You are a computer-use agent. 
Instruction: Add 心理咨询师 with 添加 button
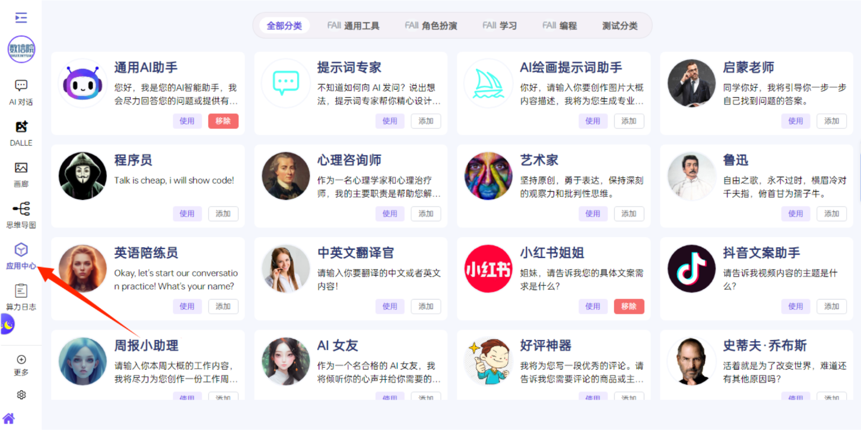click(x=426, y=214)
